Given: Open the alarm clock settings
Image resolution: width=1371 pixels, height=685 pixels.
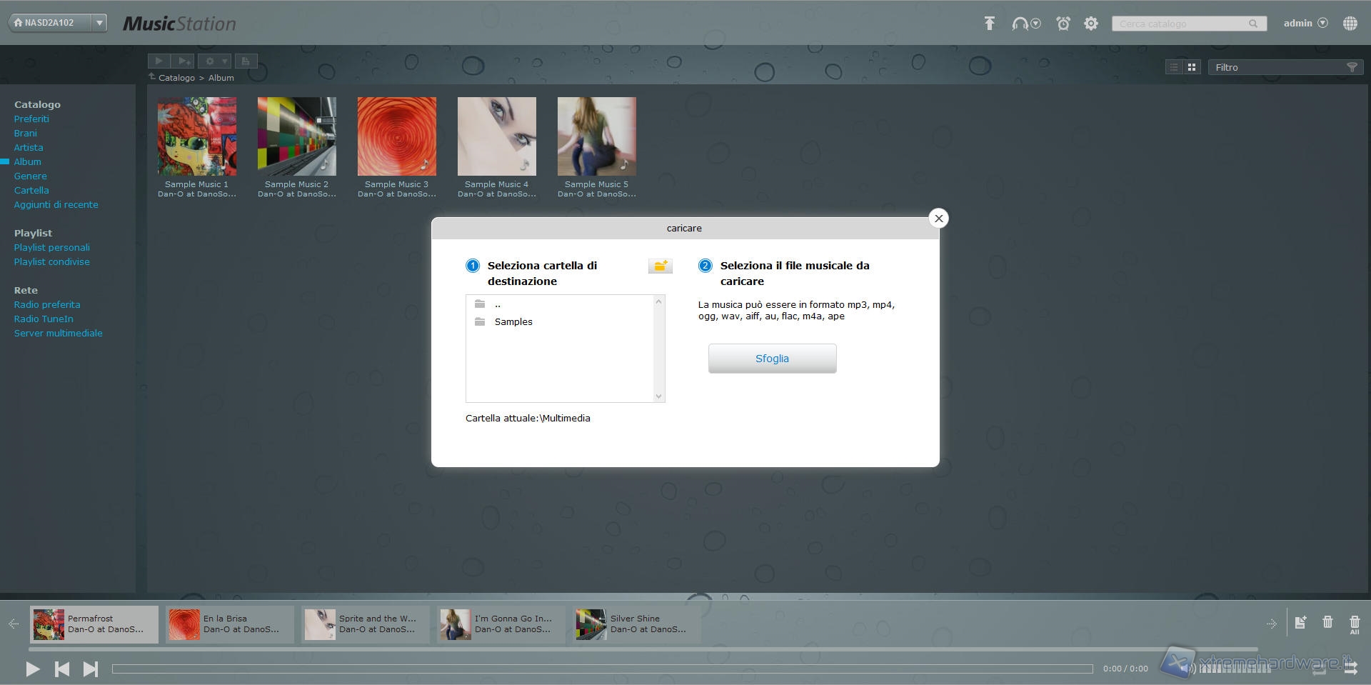Looking at the screenshot, I should (x=1063, y=24).
